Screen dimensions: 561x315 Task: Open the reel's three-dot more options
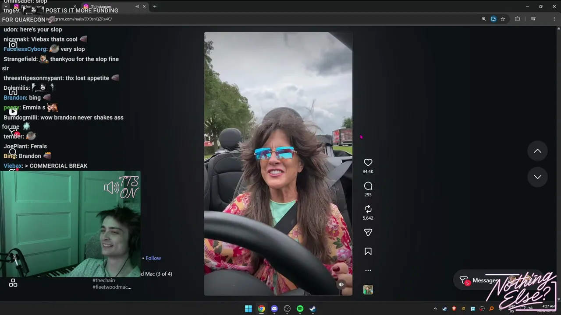click(x=368, y=270)
